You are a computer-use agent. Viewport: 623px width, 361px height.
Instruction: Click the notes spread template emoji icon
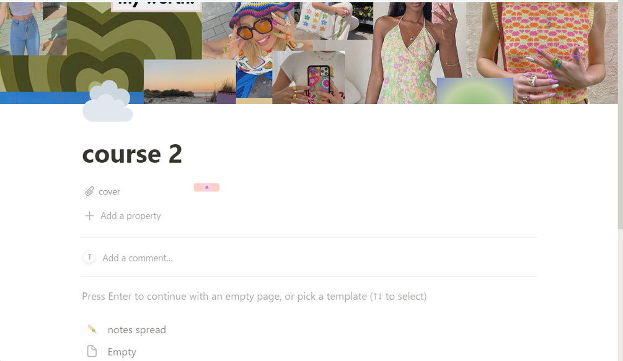[x=92, y=329]
